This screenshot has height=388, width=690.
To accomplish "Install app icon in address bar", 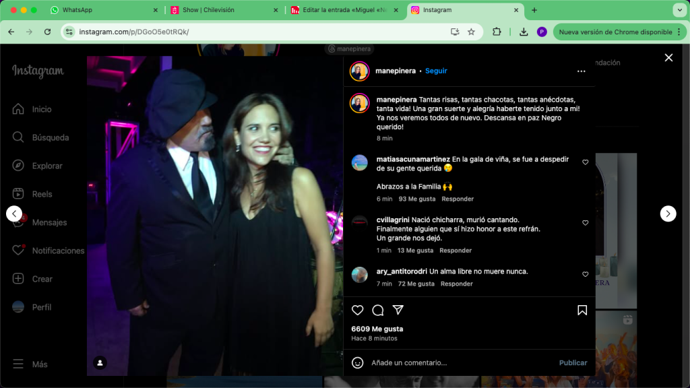I will coord(455,32).
